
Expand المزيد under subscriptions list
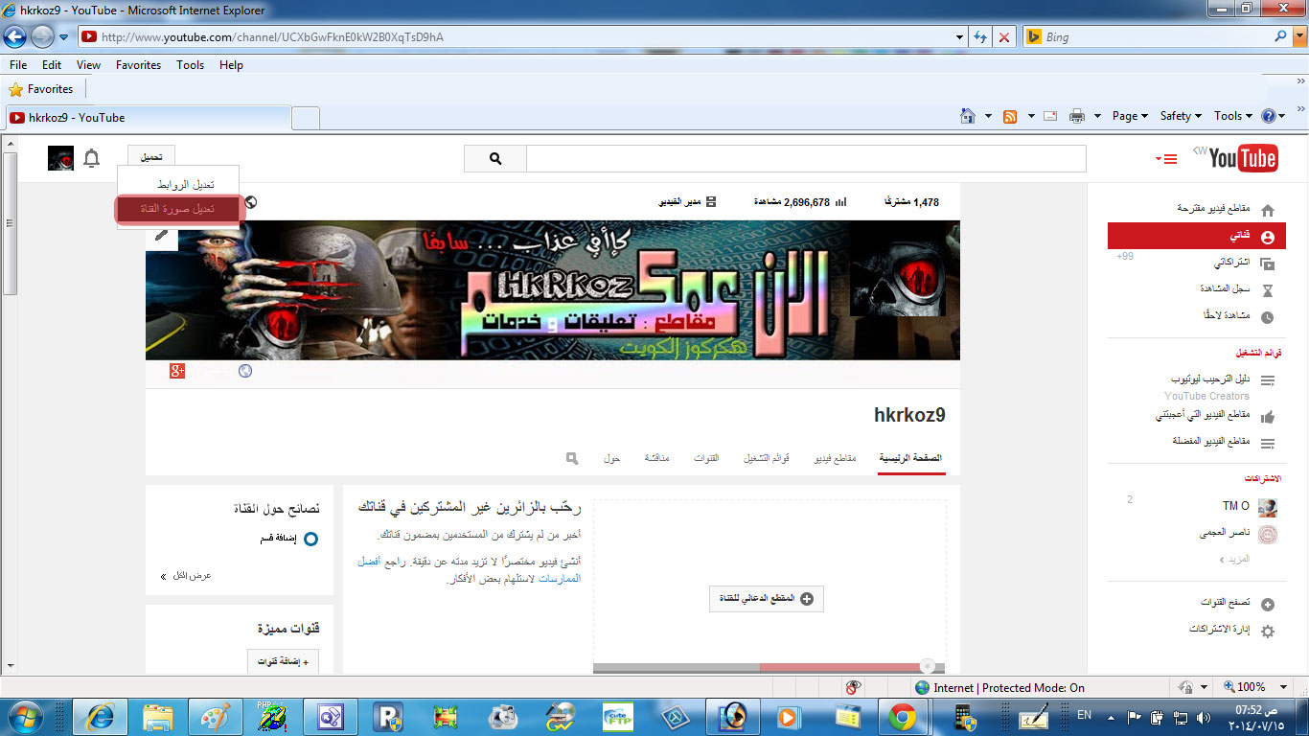[x=1237, y=559]
